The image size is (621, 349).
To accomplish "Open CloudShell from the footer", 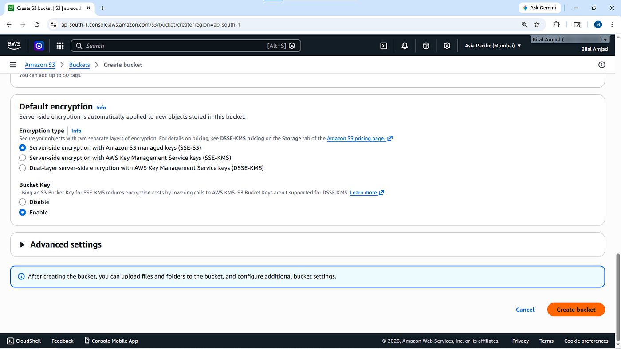I will point(24,341).
